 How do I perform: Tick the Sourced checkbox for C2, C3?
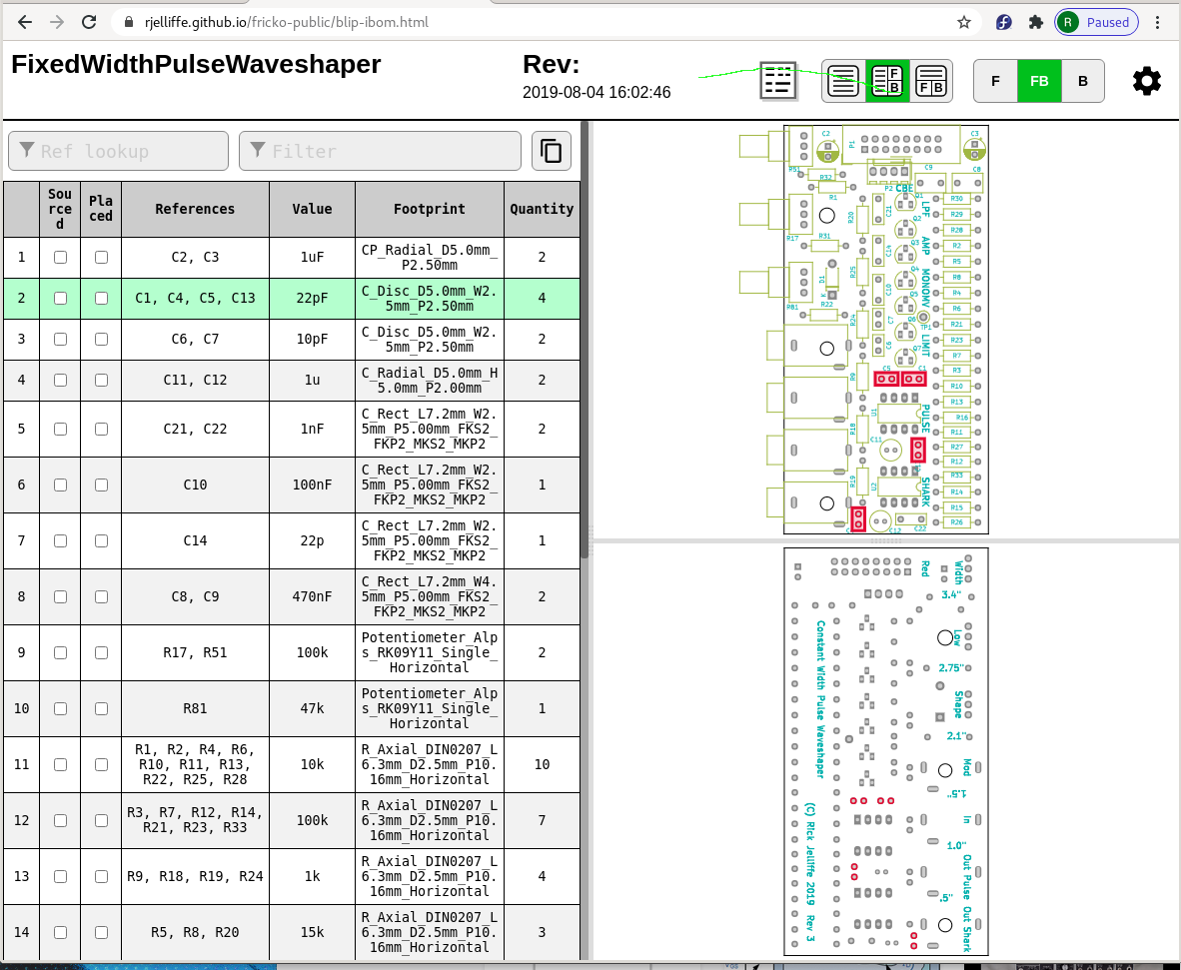pyautogui.click(x=61, y=257)
